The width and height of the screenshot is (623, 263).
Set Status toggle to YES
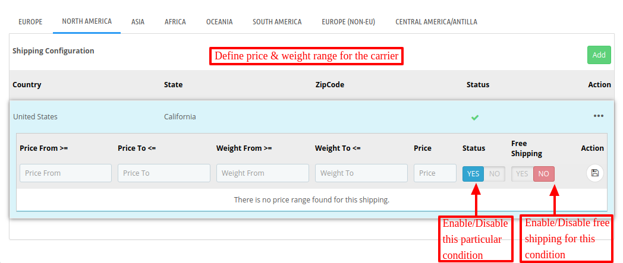click(x=473, y=174)
